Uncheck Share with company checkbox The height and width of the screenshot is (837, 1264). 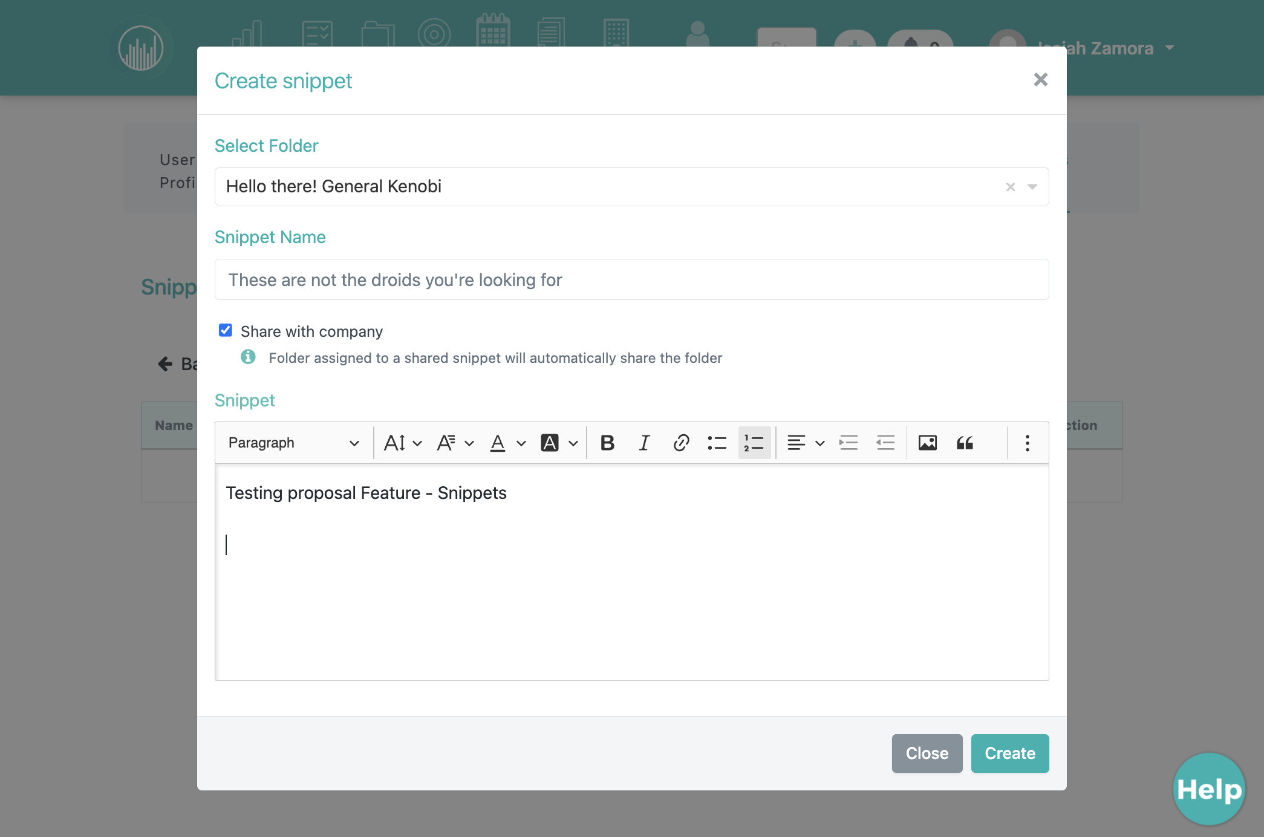pyautogui.click(x=226, y=330)
